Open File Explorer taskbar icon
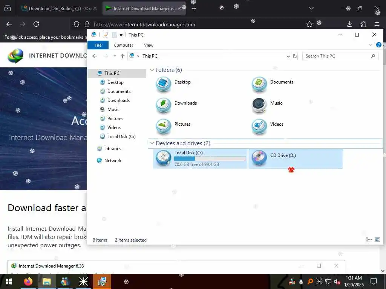The width and height of the screenshot is (386, 289). click(46, 281)
